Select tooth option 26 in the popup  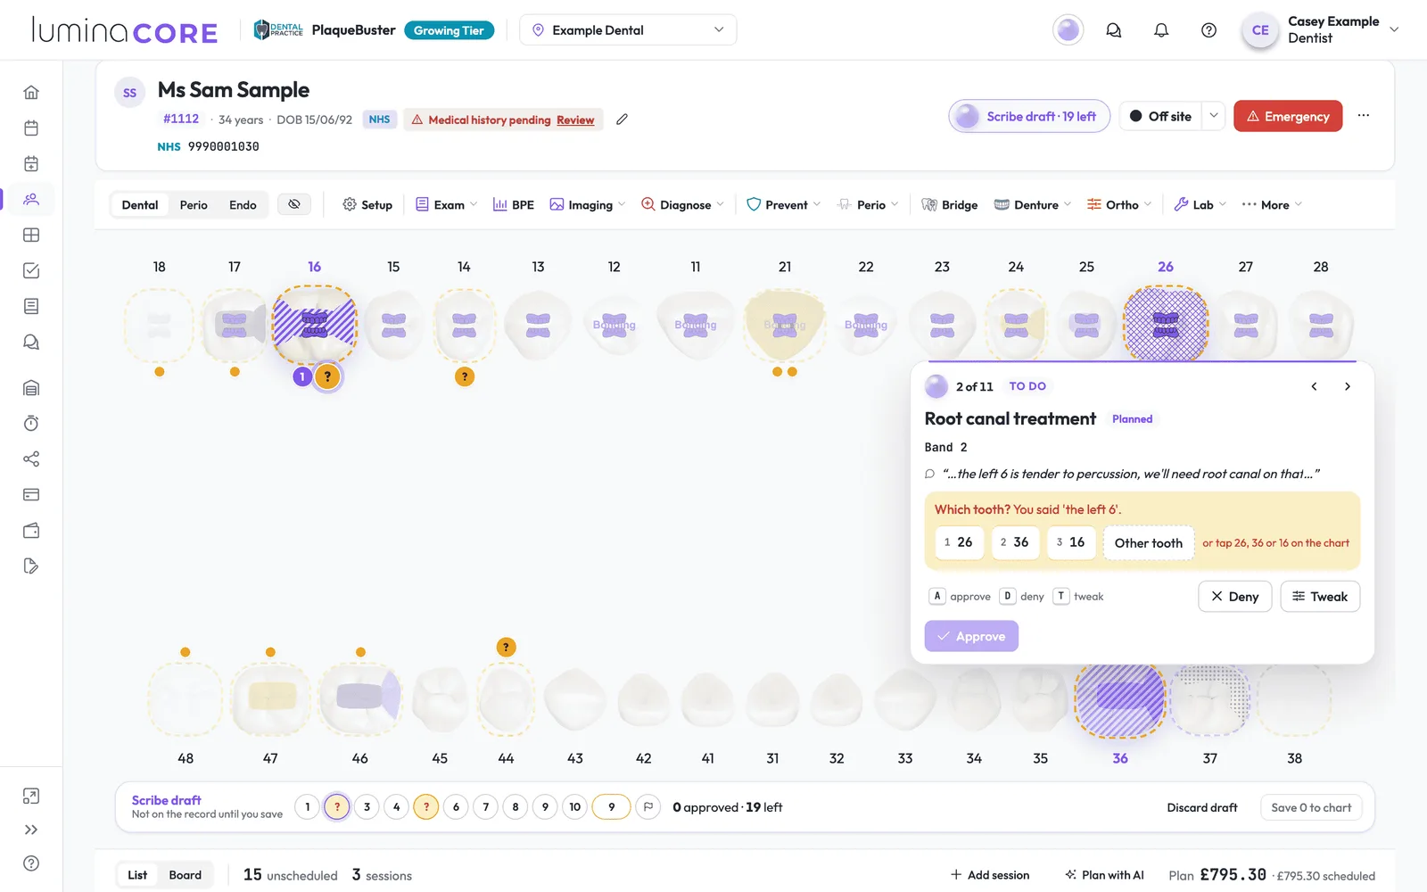959,542
